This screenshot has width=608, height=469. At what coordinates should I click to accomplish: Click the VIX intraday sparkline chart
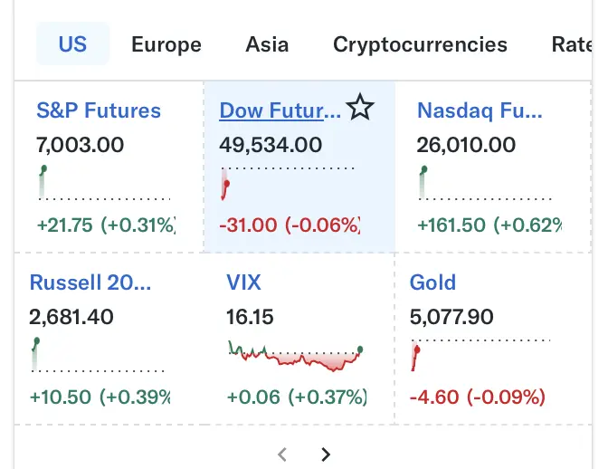295,356
